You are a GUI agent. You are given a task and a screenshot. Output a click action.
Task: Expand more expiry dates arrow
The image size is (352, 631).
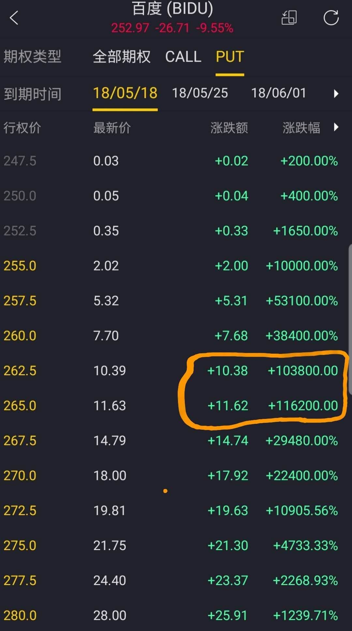coord(336,94)
